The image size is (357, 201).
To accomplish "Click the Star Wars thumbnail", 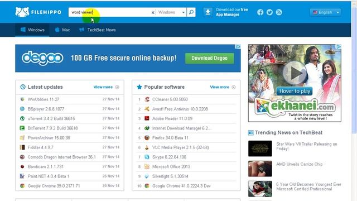I will click(x=260, y=149).
